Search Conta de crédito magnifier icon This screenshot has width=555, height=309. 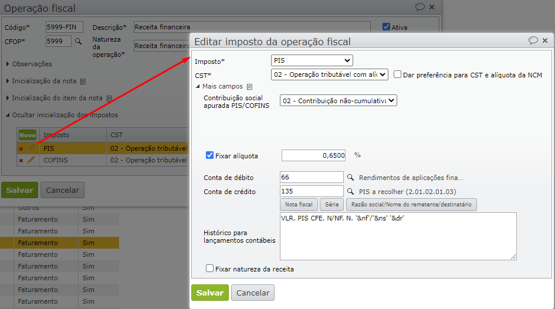click(x=350, y=191)
